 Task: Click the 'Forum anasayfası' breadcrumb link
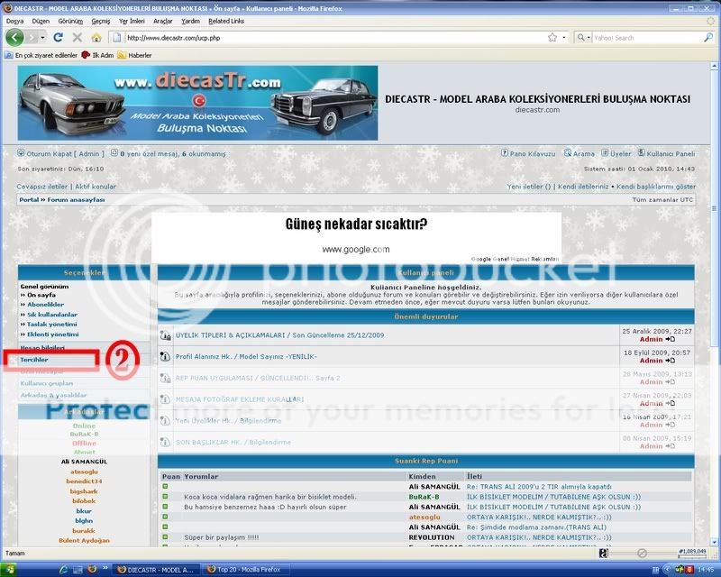coord(76,199)
